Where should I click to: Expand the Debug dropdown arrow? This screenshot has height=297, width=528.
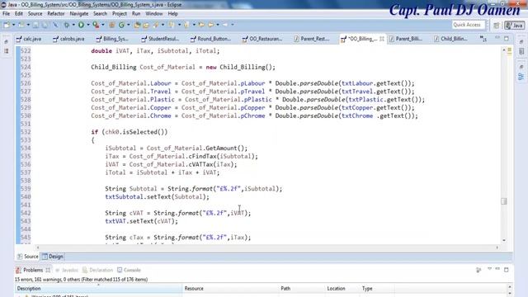coord(73,25)
